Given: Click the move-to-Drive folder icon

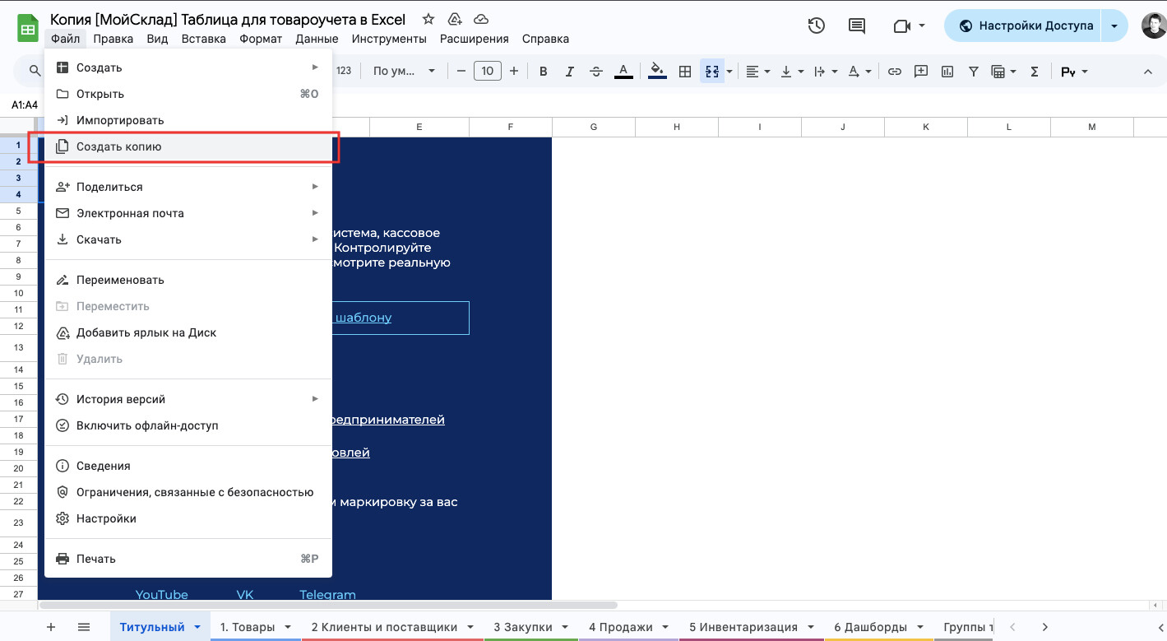Looking at the screenshot, I should pyautogui.click(x=454, y=19).
